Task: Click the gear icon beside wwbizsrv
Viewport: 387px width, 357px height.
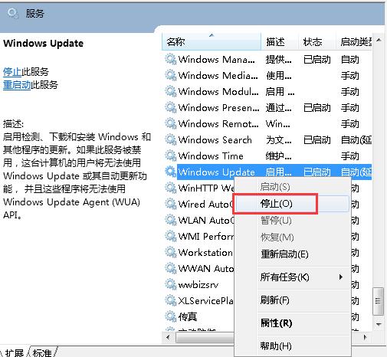Action: click(x=170, y=284)
